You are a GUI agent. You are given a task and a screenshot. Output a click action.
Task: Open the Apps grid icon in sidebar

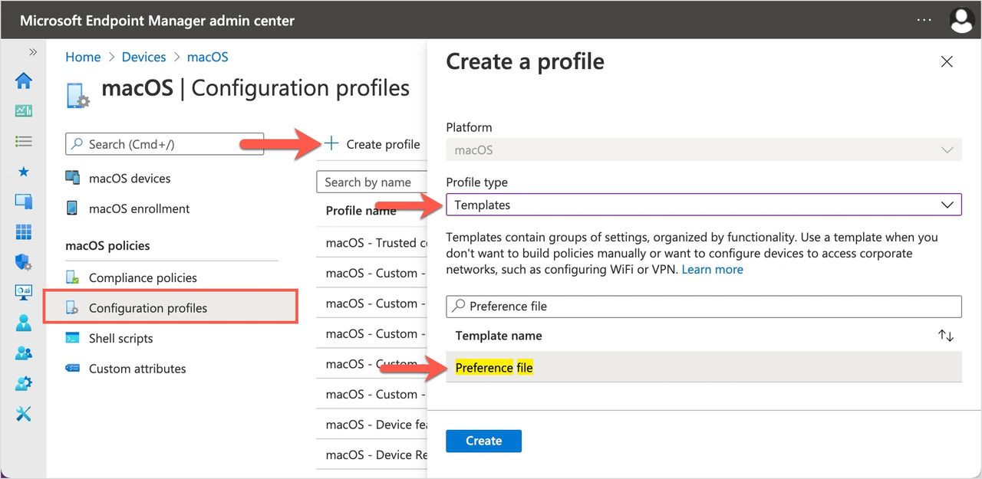[x=24, y=232]
